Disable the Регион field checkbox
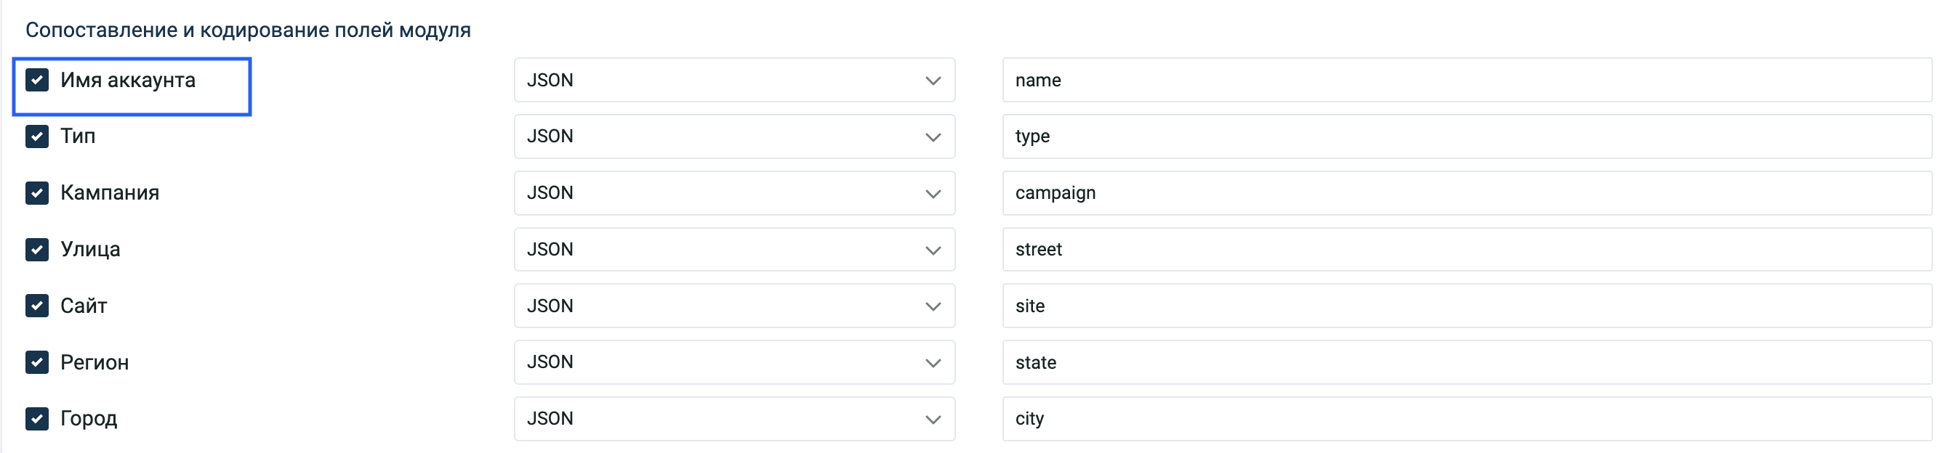The width and height of the screenshot is (1946, 453). (x=37, y=362)
